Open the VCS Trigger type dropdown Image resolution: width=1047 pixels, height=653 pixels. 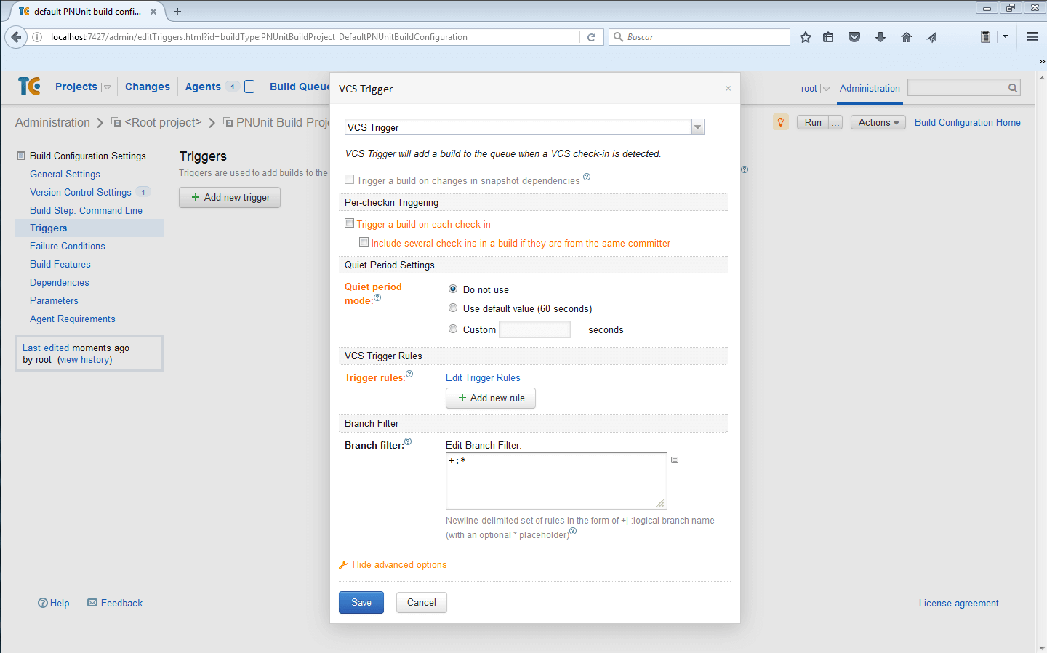pos(697,127)
